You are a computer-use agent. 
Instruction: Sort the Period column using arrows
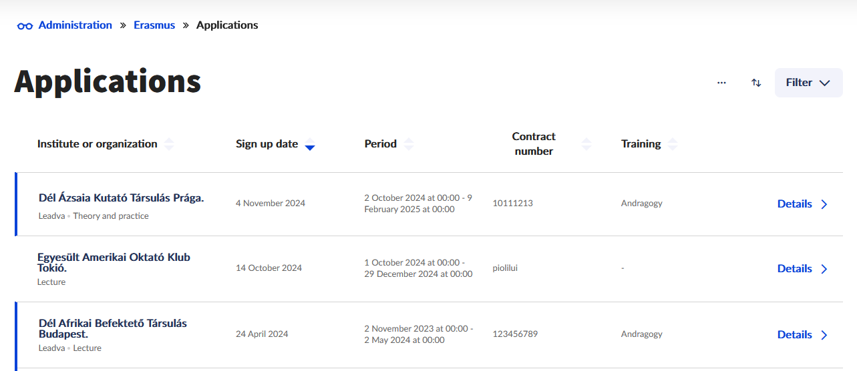409,144
